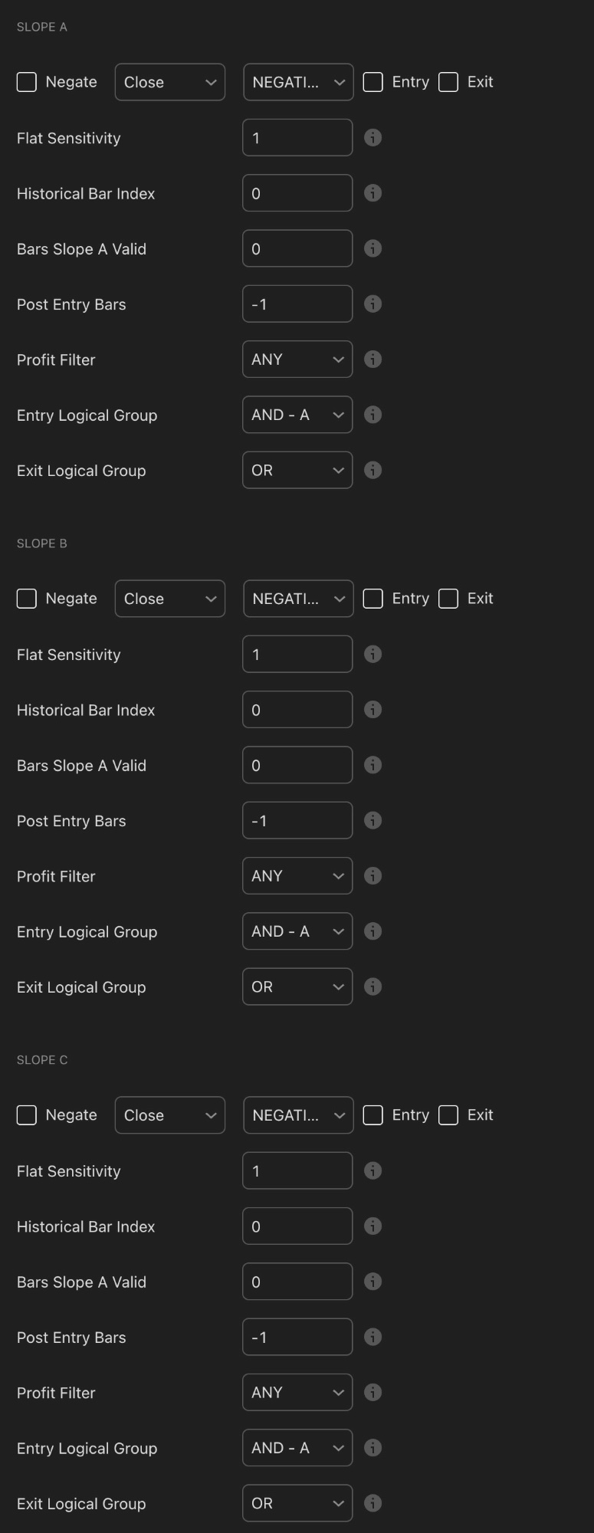Screen dimensions: 594x1533
Task: Open the Close source dropdown in Slope A
Action: [x=169, y=81]
